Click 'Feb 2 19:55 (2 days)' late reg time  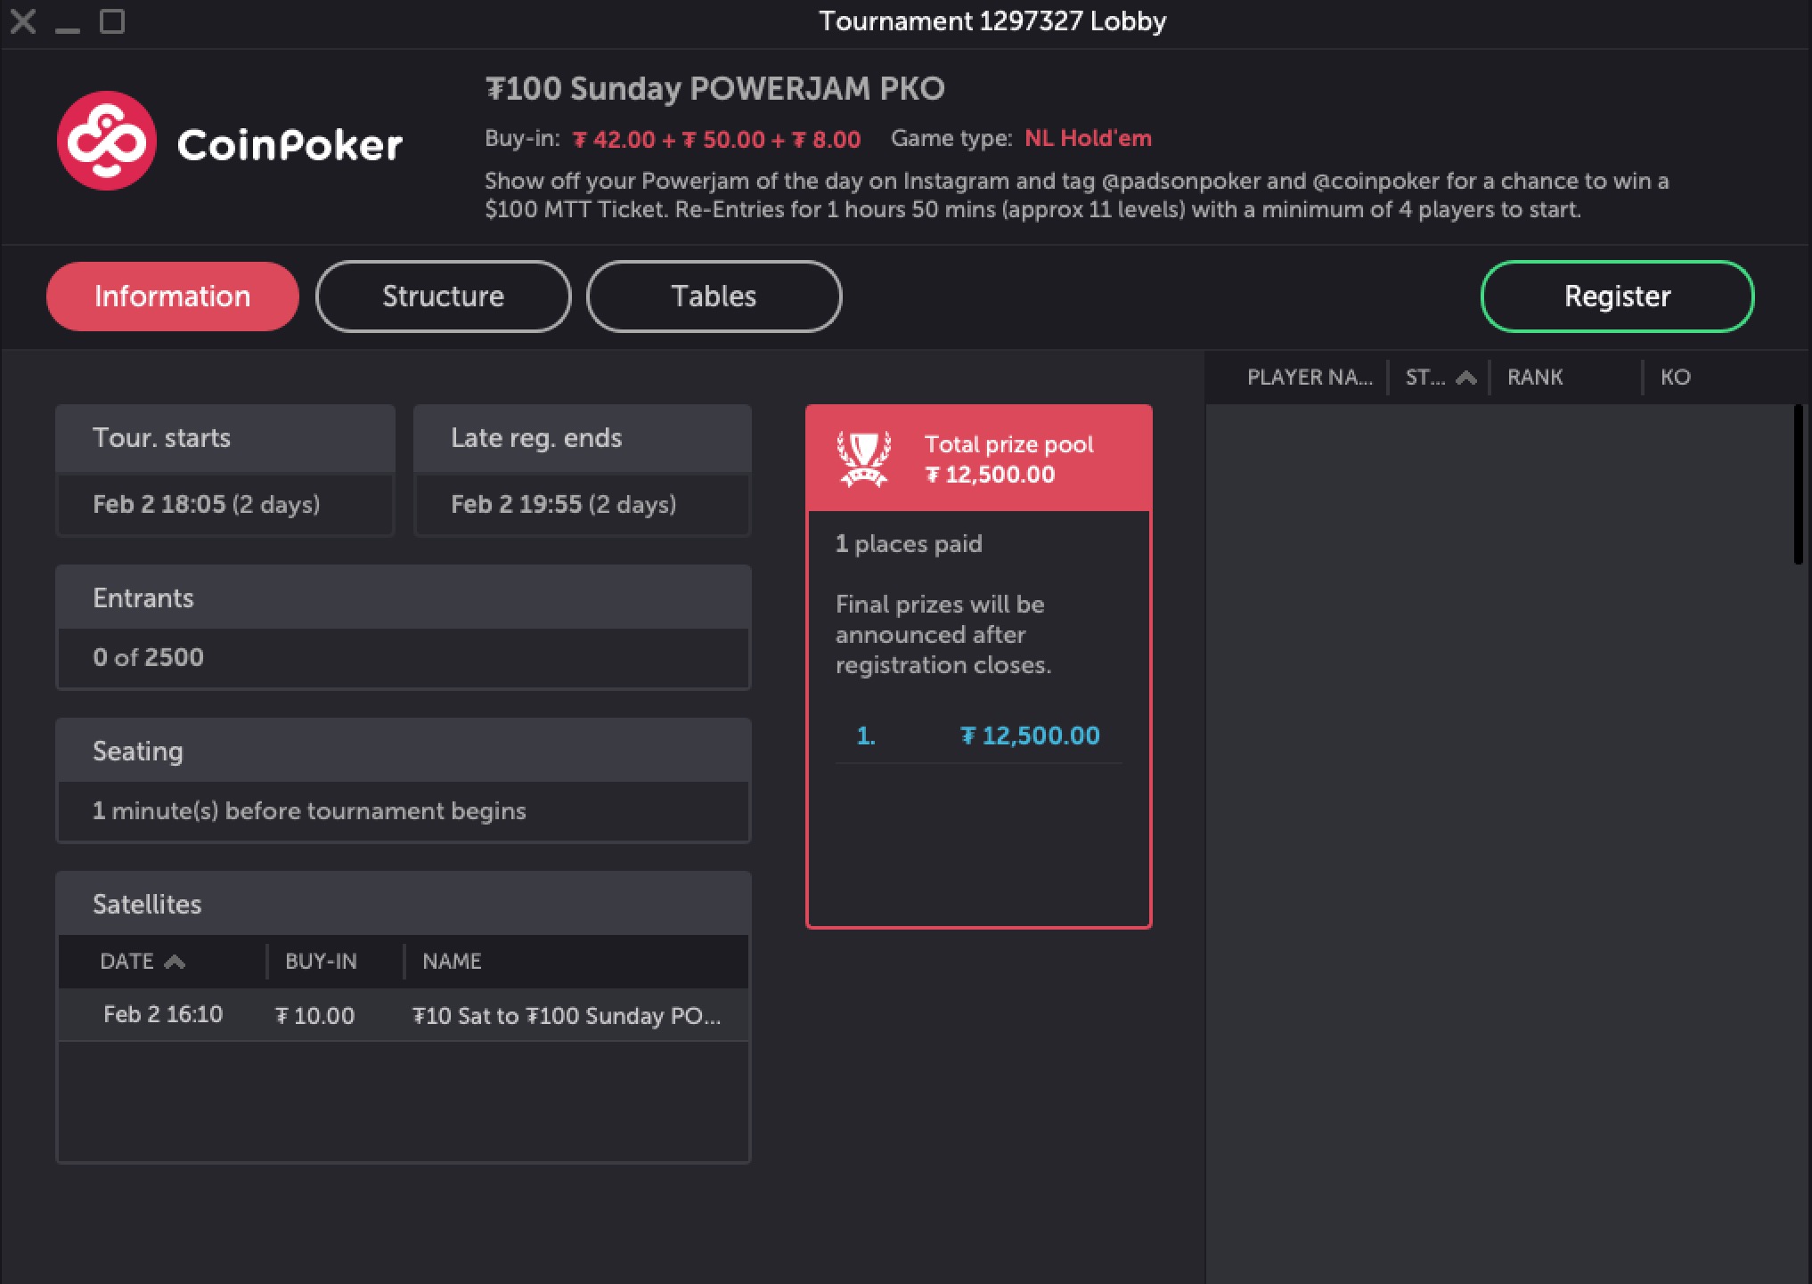[564, 505]
